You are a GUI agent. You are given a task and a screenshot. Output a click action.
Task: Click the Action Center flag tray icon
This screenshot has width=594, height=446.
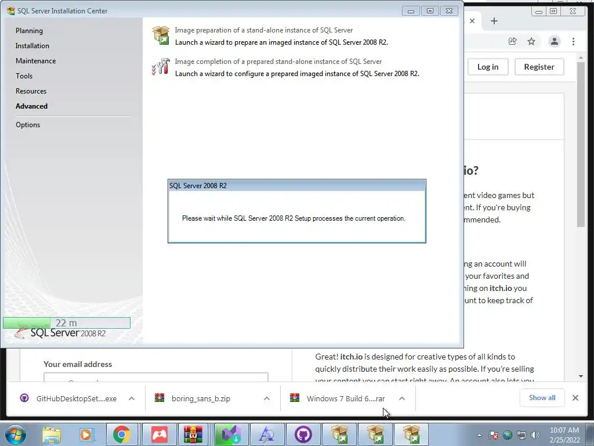pos(494,435)
